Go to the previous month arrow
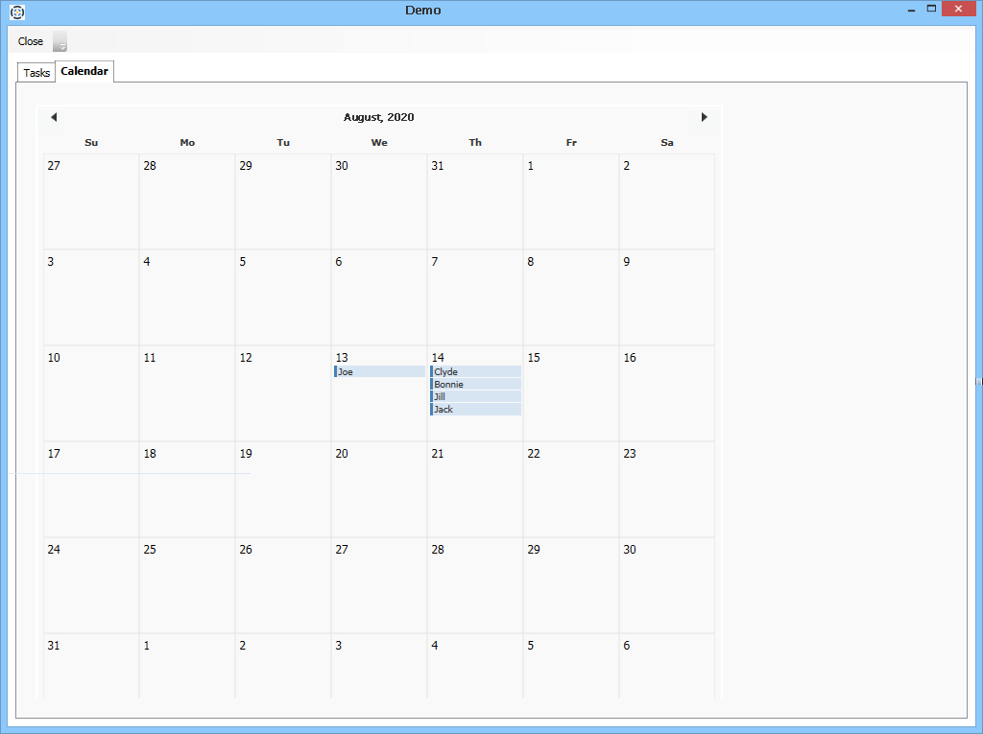The height and width of the screenshot is (734, 983). point(54,117)
